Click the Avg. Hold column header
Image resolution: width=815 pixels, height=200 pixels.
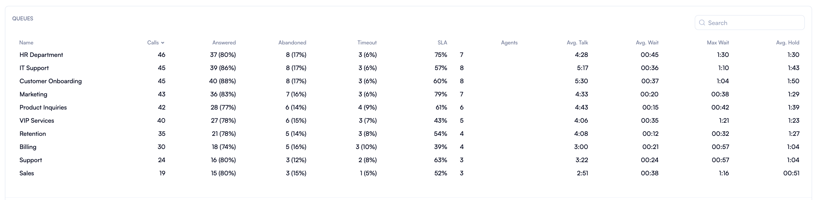788,43
